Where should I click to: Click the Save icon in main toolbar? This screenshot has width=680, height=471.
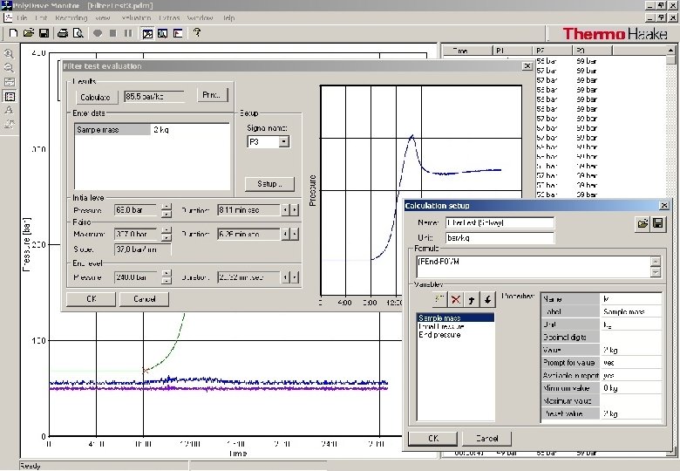click(x=44, y=34)
